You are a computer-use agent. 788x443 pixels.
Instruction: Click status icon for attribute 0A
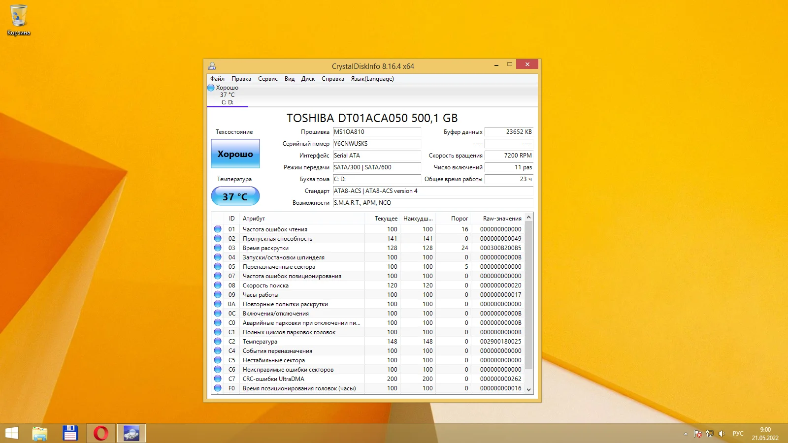218,304
